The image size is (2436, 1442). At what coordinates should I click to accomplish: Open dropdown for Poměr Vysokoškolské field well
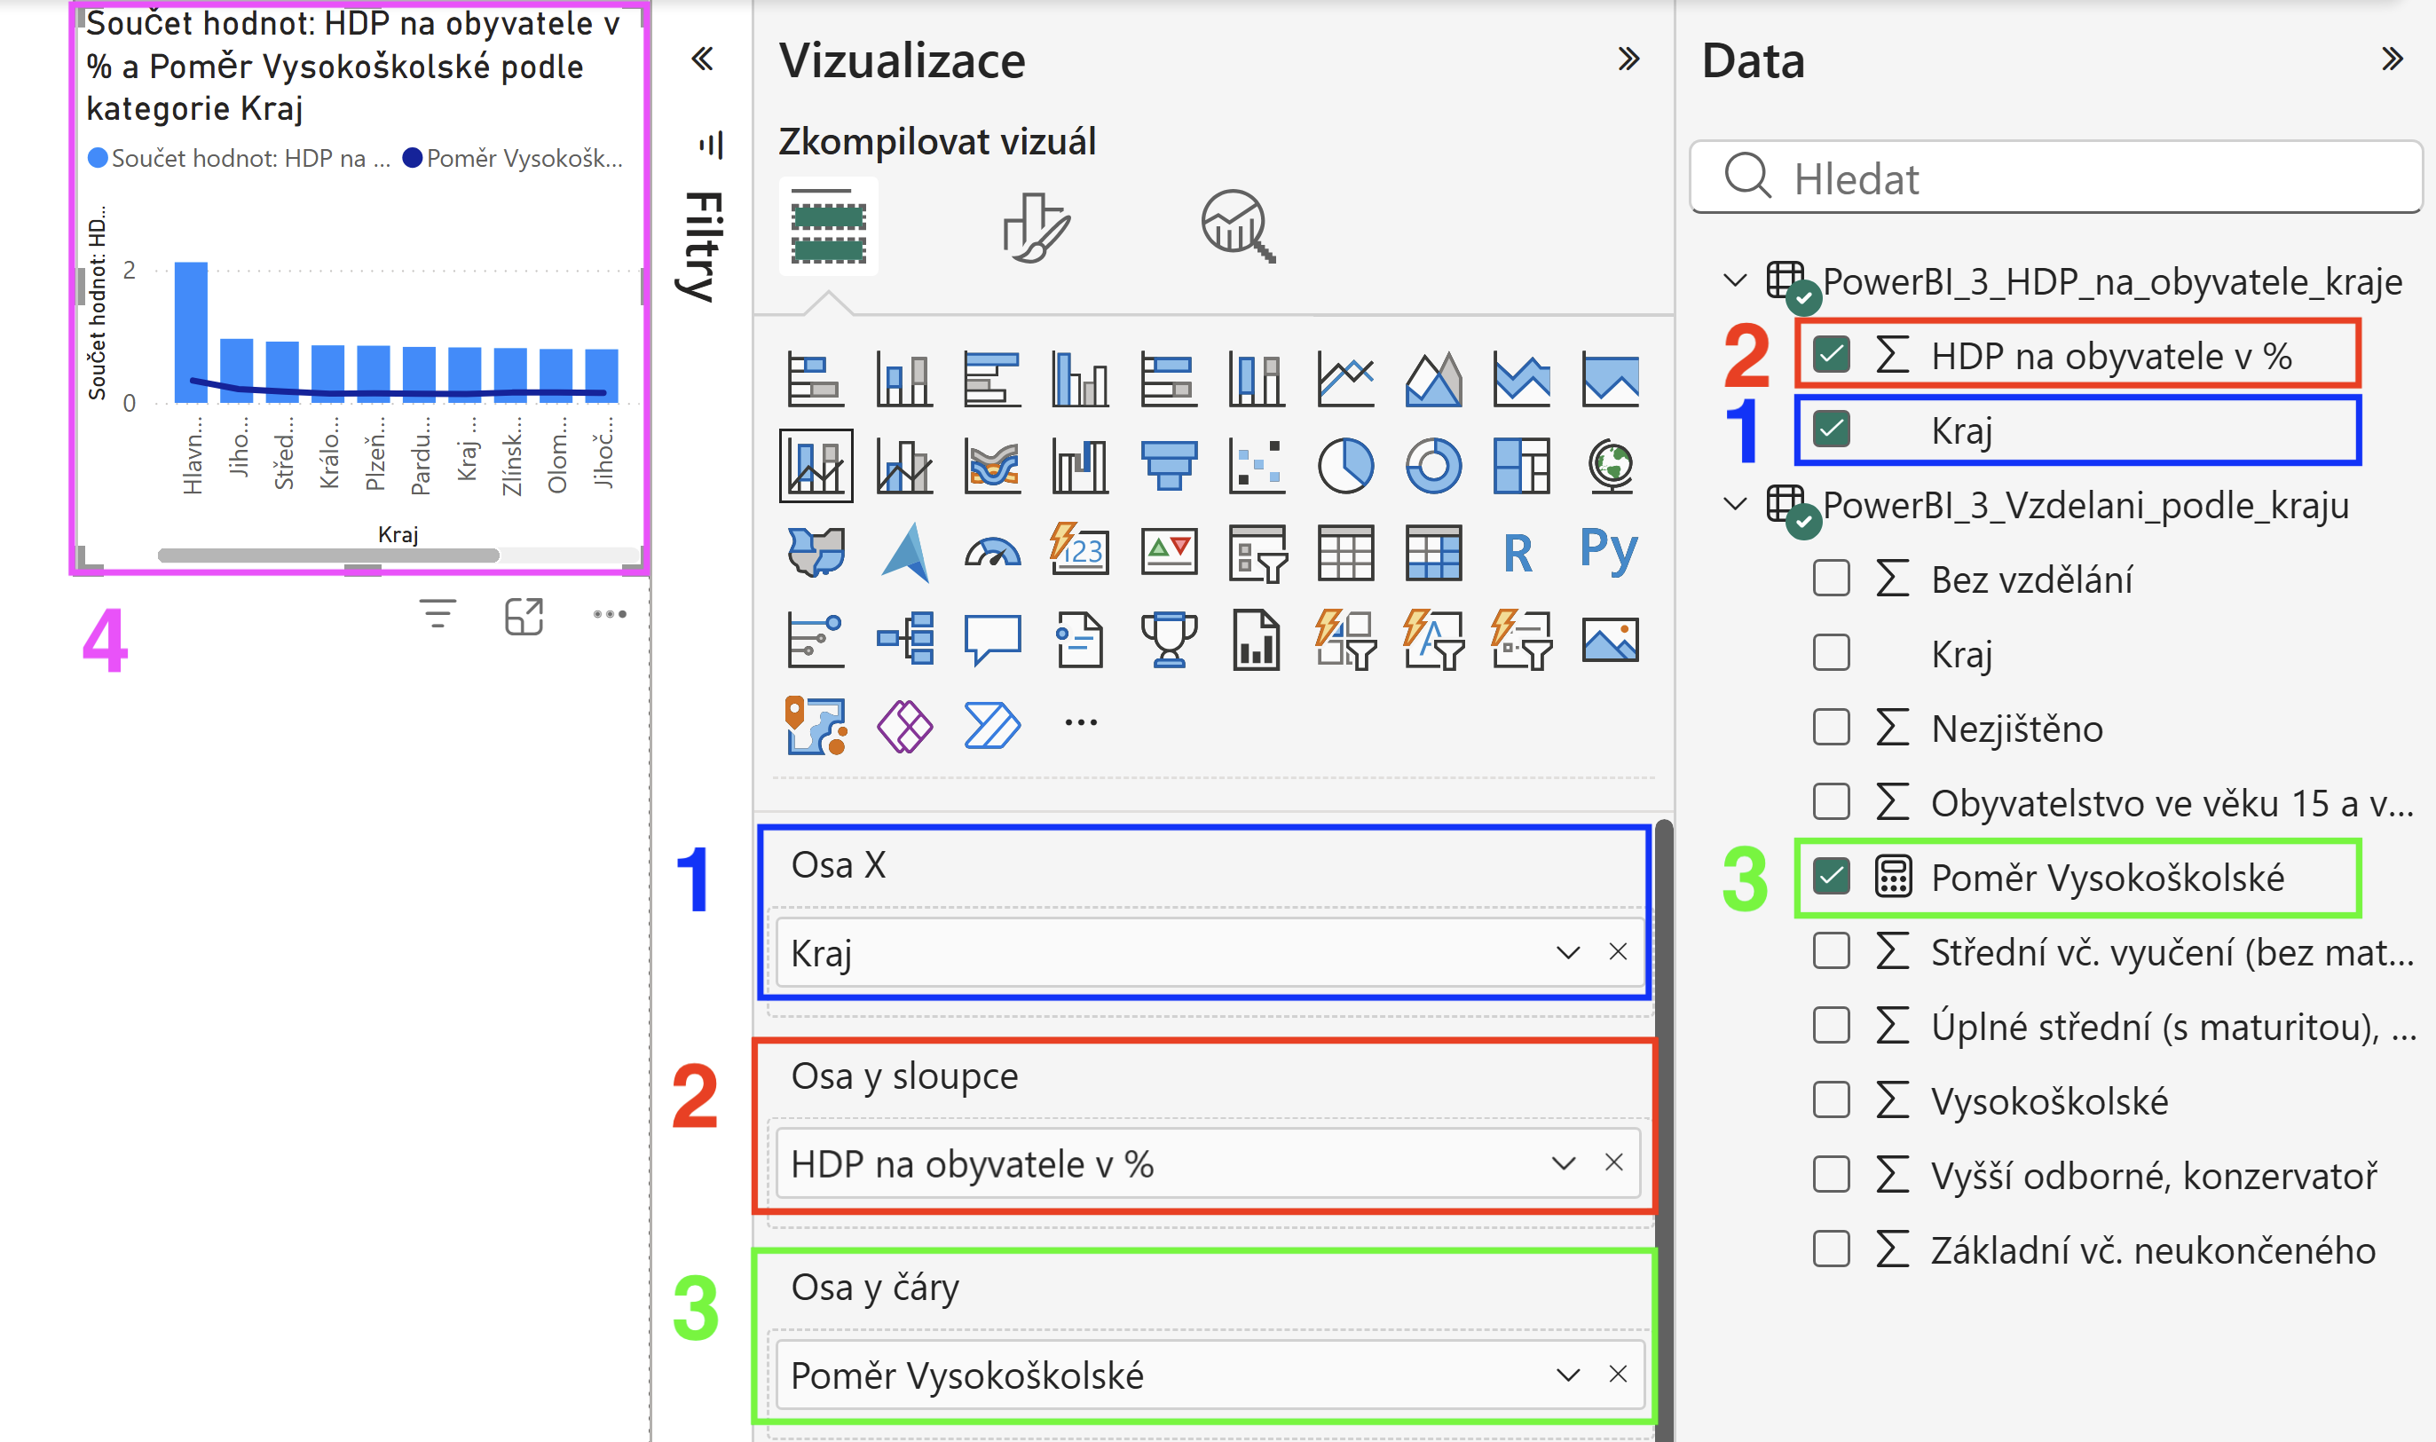tap(1567, 1375)
